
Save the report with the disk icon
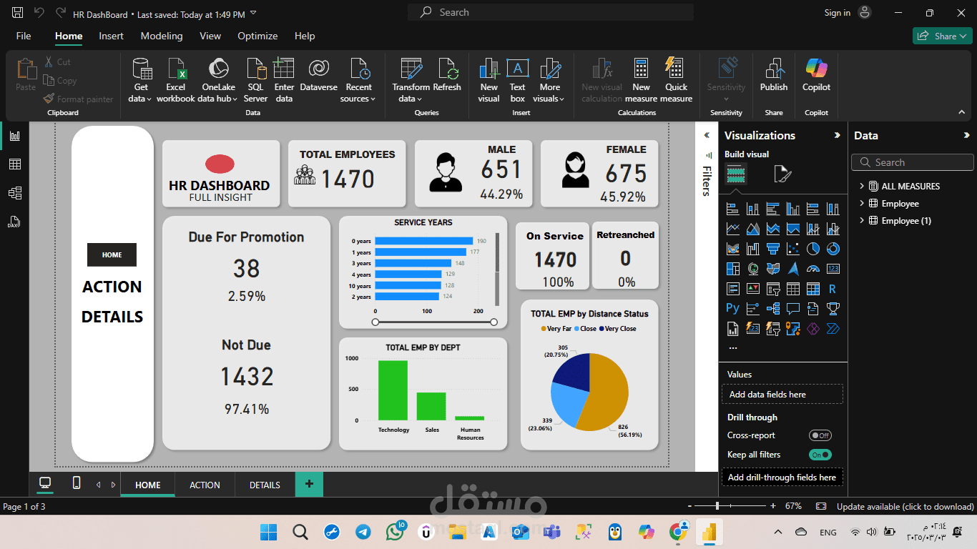[18, 13]
